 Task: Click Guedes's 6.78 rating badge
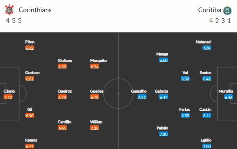[94, 97]
